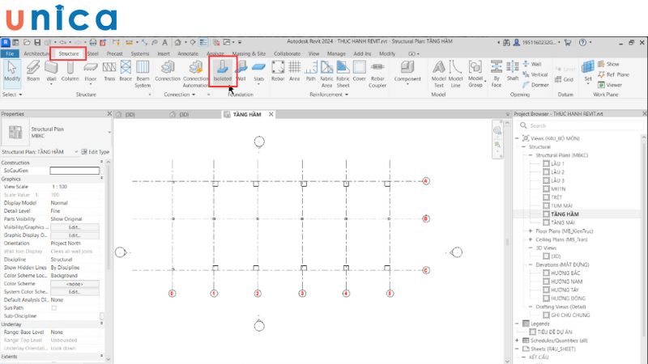Collapse the Elevations (MẶT ĐỨNG) node

[x=531, y=265]
